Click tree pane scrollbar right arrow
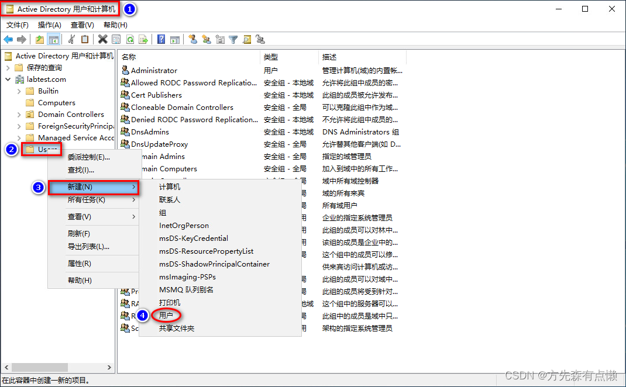The width and height of the screenshot is (626, 387). [109, 367]
